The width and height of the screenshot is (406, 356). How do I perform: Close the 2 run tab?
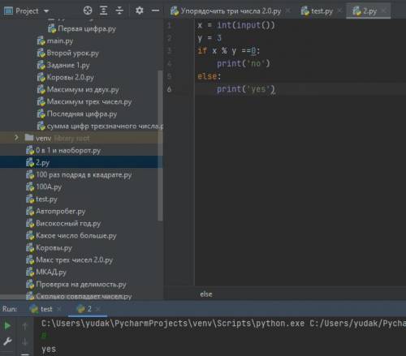click(98, 309)
